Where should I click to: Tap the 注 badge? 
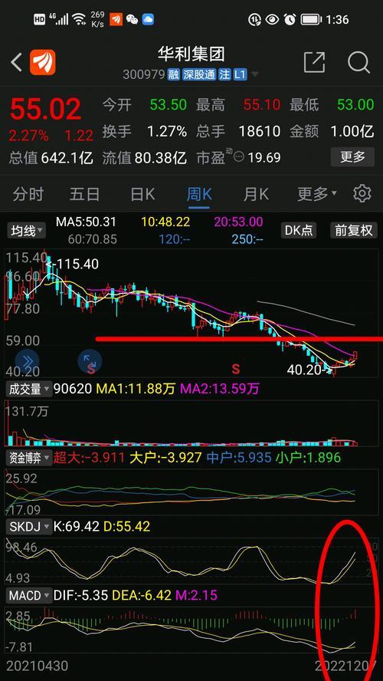tap(224, 74)
